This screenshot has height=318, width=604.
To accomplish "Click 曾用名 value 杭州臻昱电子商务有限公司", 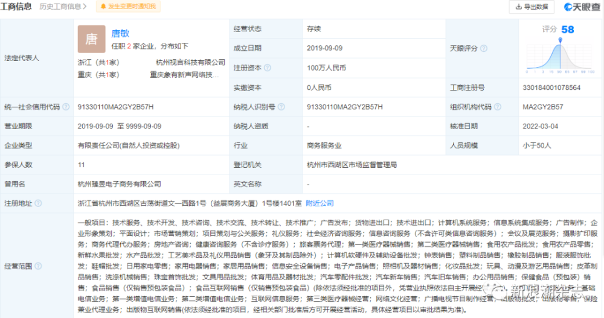I will [120, 183].
